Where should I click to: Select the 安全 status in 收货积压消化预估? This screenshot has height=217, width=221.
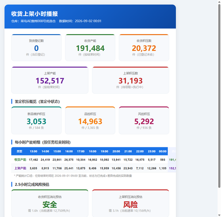tap(50, 205)
